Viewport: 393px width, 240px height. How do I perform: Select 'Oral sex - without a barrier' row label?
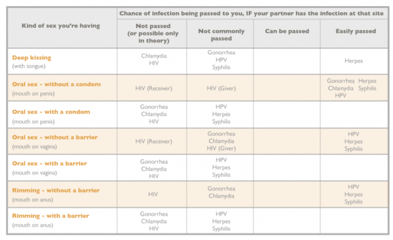click(x=55, y=137)
